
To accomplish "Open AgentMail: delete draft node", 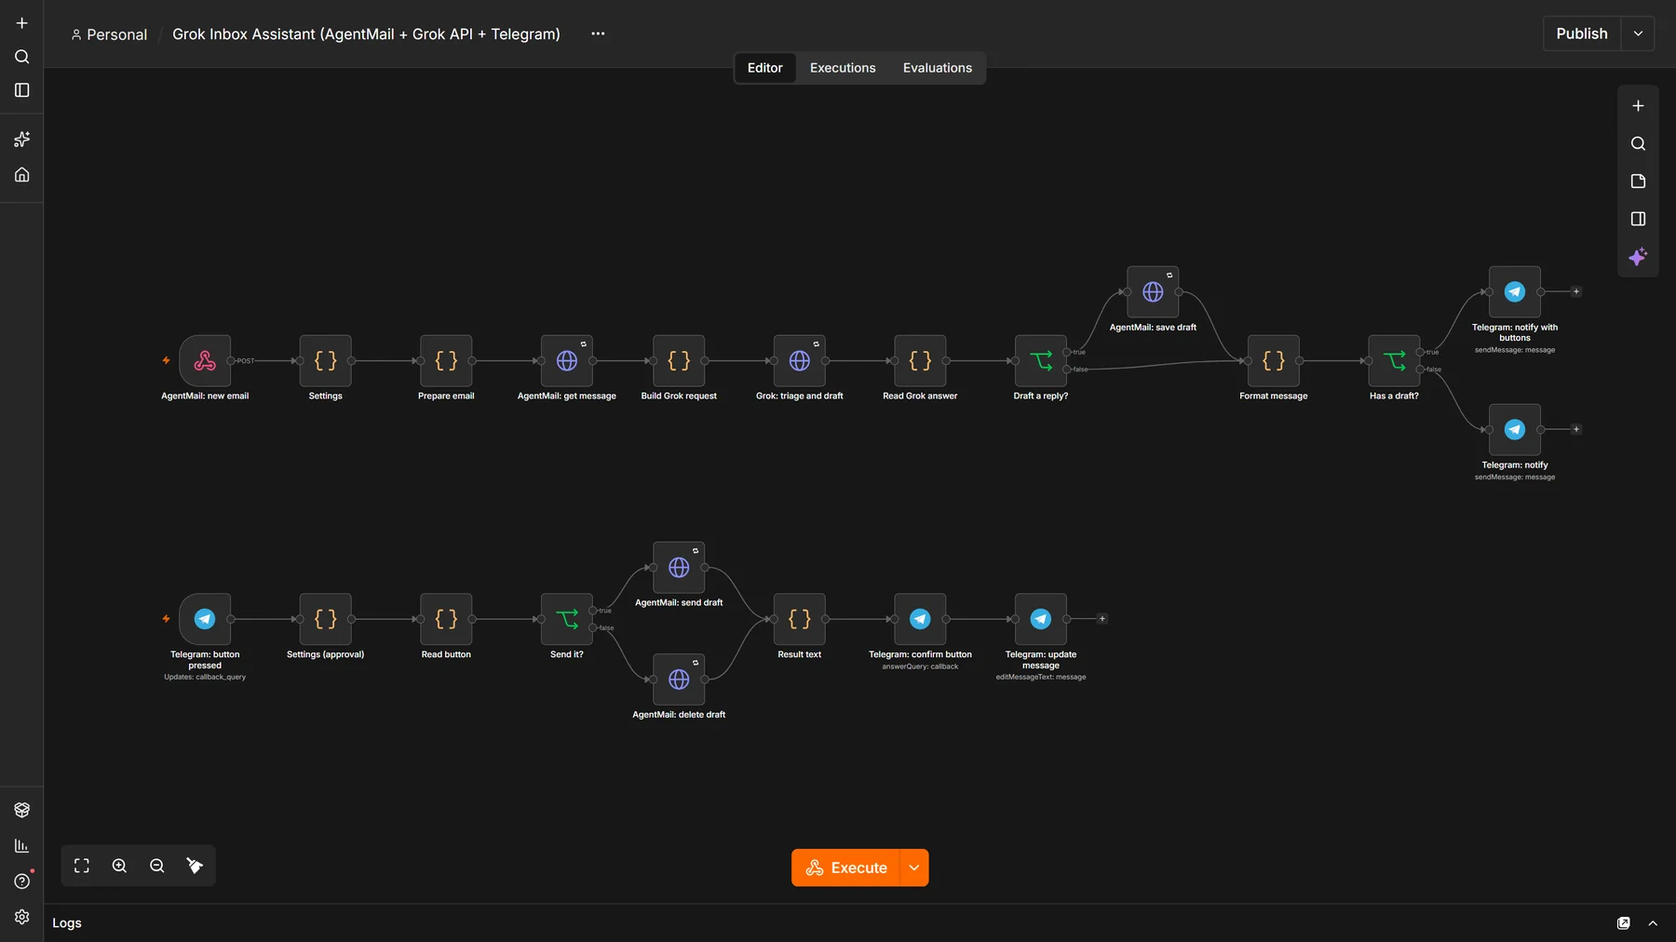I will [679, 679].
